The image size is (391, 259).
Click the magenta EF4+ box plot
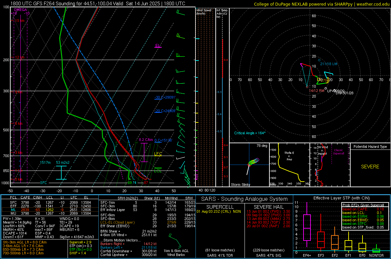pyautogui.click(x=307, y=225)
